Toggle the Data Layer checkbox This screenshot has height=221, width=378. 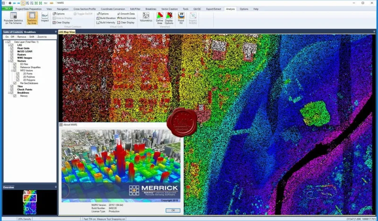9,42
